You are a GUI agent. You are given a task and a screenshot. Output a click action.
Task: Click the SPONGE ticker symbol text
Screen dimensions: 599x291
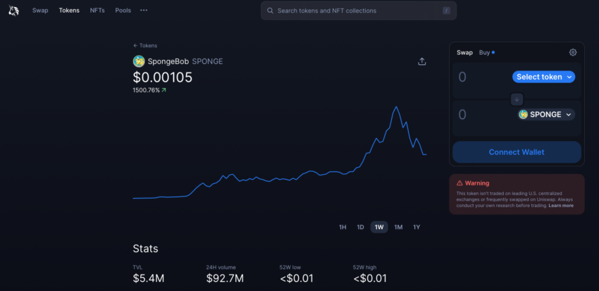(207, 61)
